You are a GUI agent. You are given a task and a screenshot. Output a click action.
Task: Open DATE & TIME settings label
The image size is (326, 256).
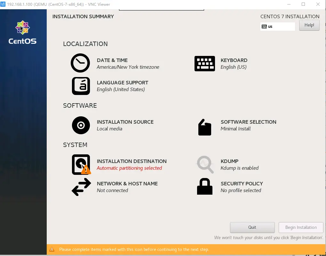[112, 60]
